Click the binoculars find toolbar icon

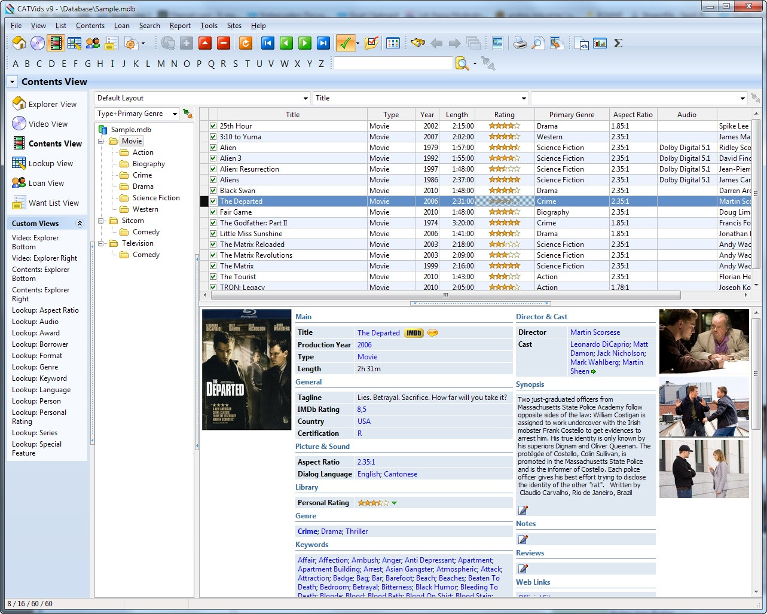[418, 43]
